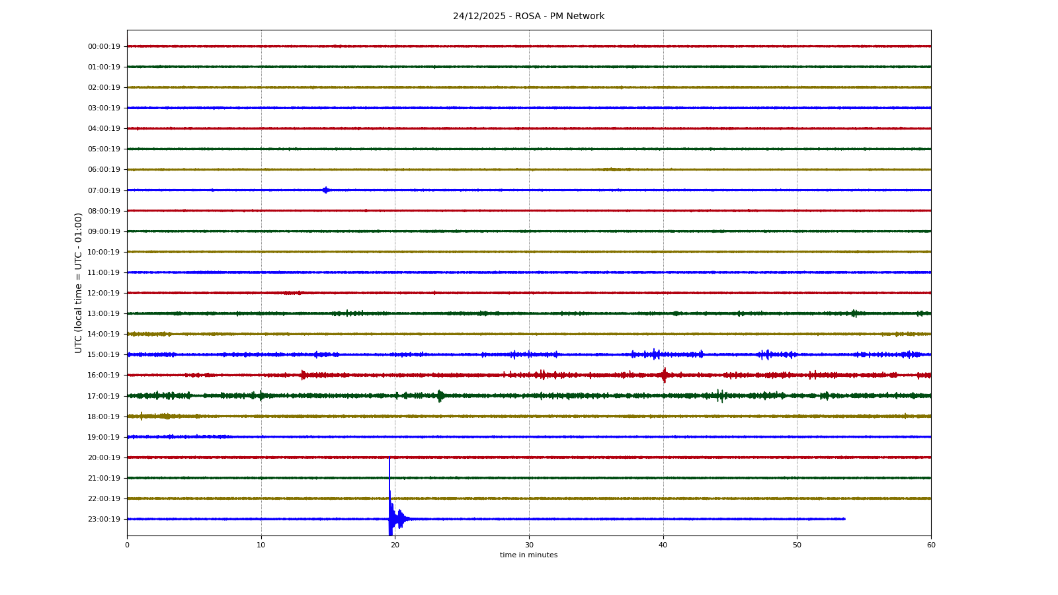
Task: Click the red burst at minute 40 on 16:00:19 trace
Action: [664, 375]
